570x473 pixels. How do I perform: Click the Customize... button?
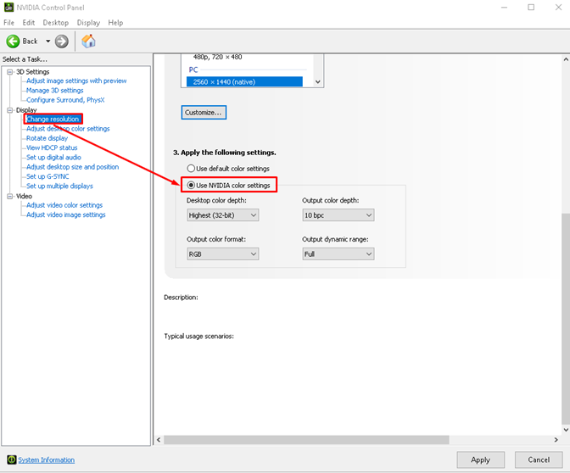tap(204, 112)
